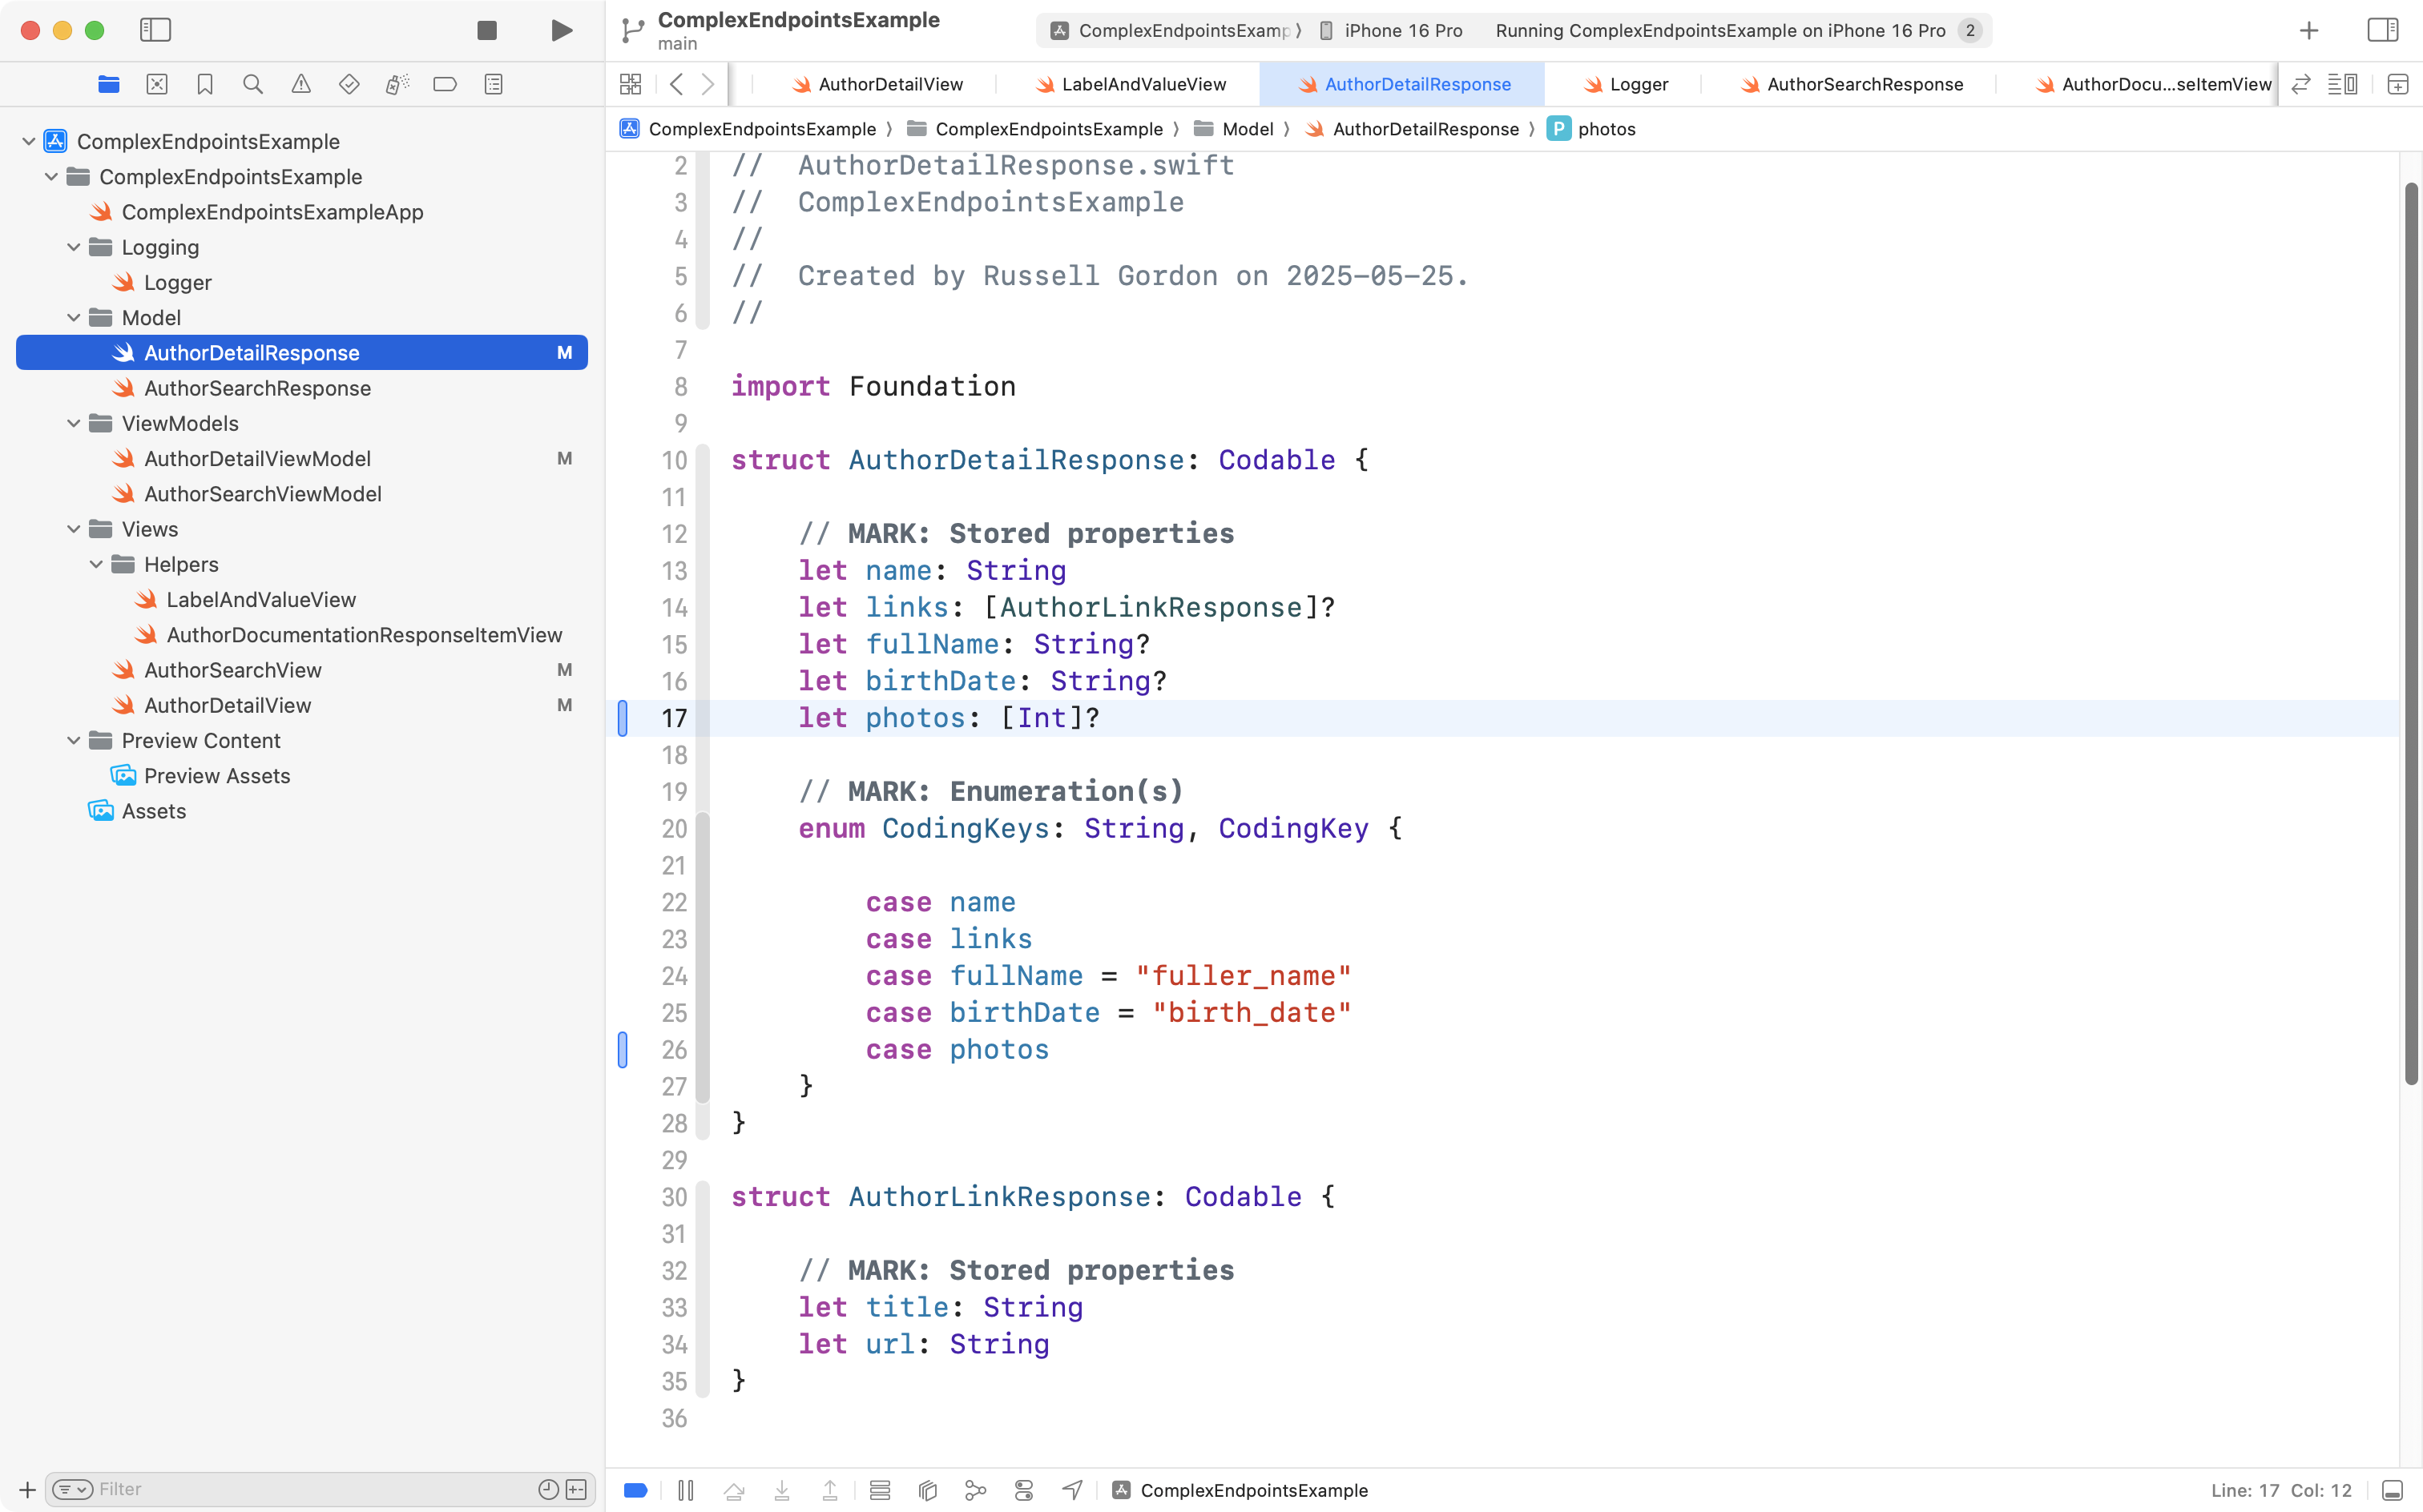Open the Issue navigator warning icon

tap(301, 84)
